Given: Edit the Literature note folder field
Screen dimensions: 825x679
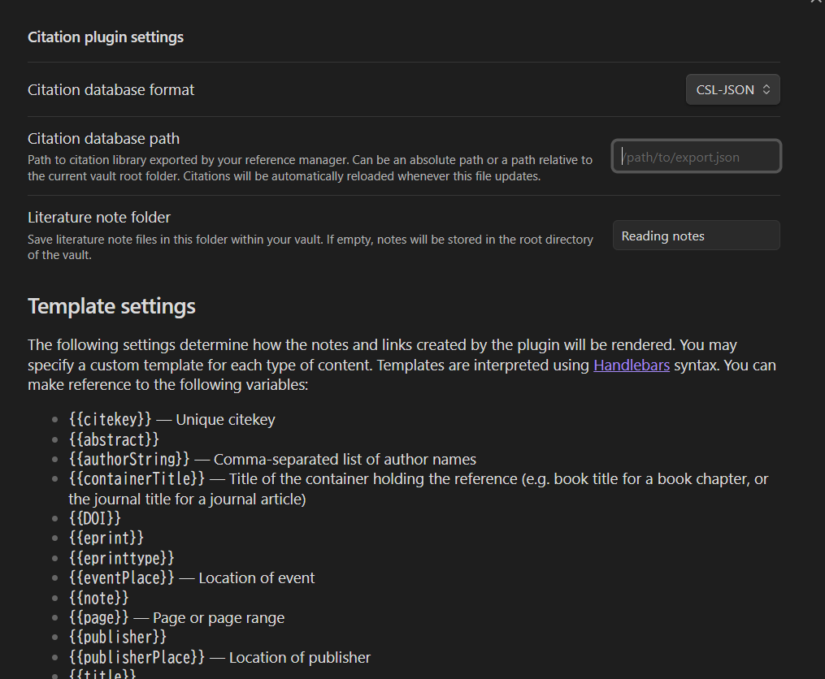Looking at the screenshot, I should pyautogui.click(x=696, y=236).
